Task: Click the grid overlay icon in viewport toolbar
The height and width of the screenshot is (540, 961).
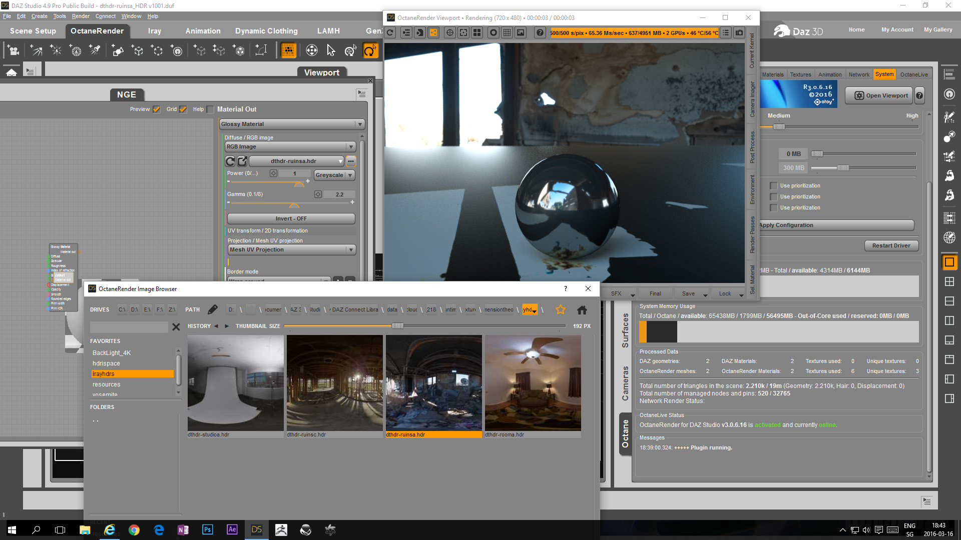Action: [x=507, y=33]
